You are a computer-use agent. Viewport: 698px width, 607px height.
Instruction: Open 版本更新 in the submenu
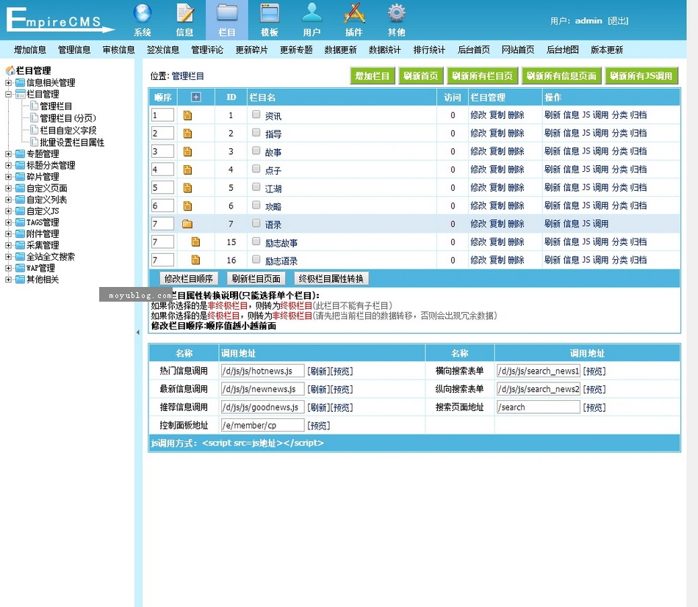(x=607, y=50)
